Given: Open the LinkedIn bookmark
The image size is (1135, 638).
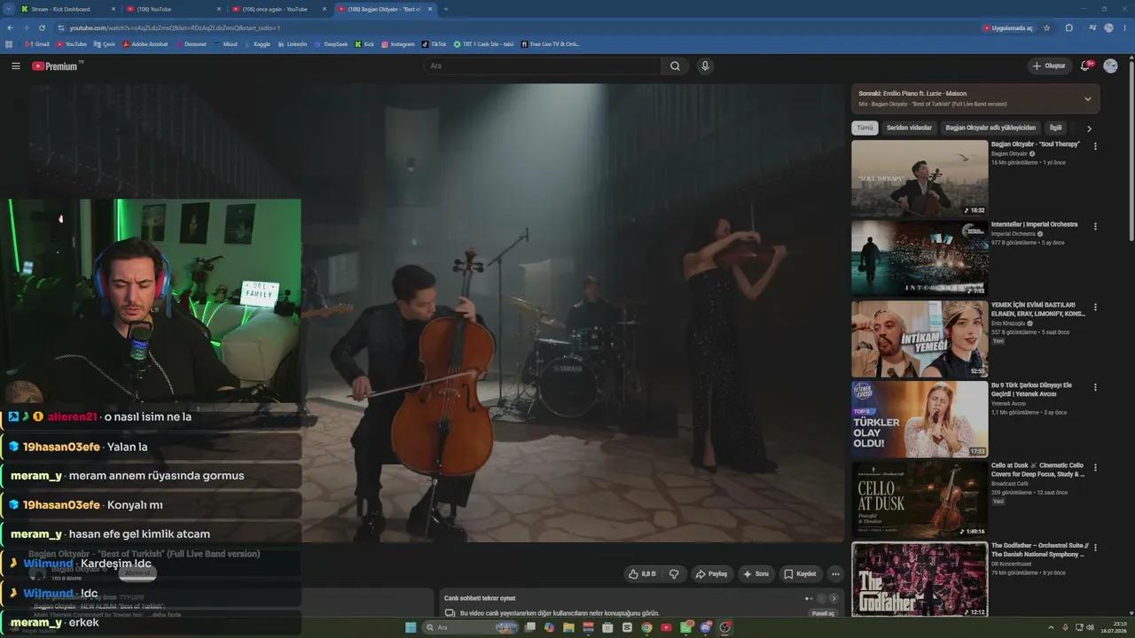Looking at the screenshot, I should coord(292,43).
